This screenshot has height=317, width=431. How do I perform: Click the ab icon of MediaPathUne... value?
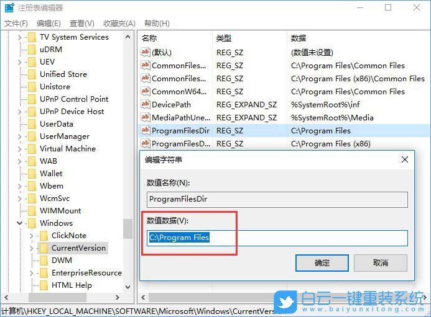click(x=146, y=117)
